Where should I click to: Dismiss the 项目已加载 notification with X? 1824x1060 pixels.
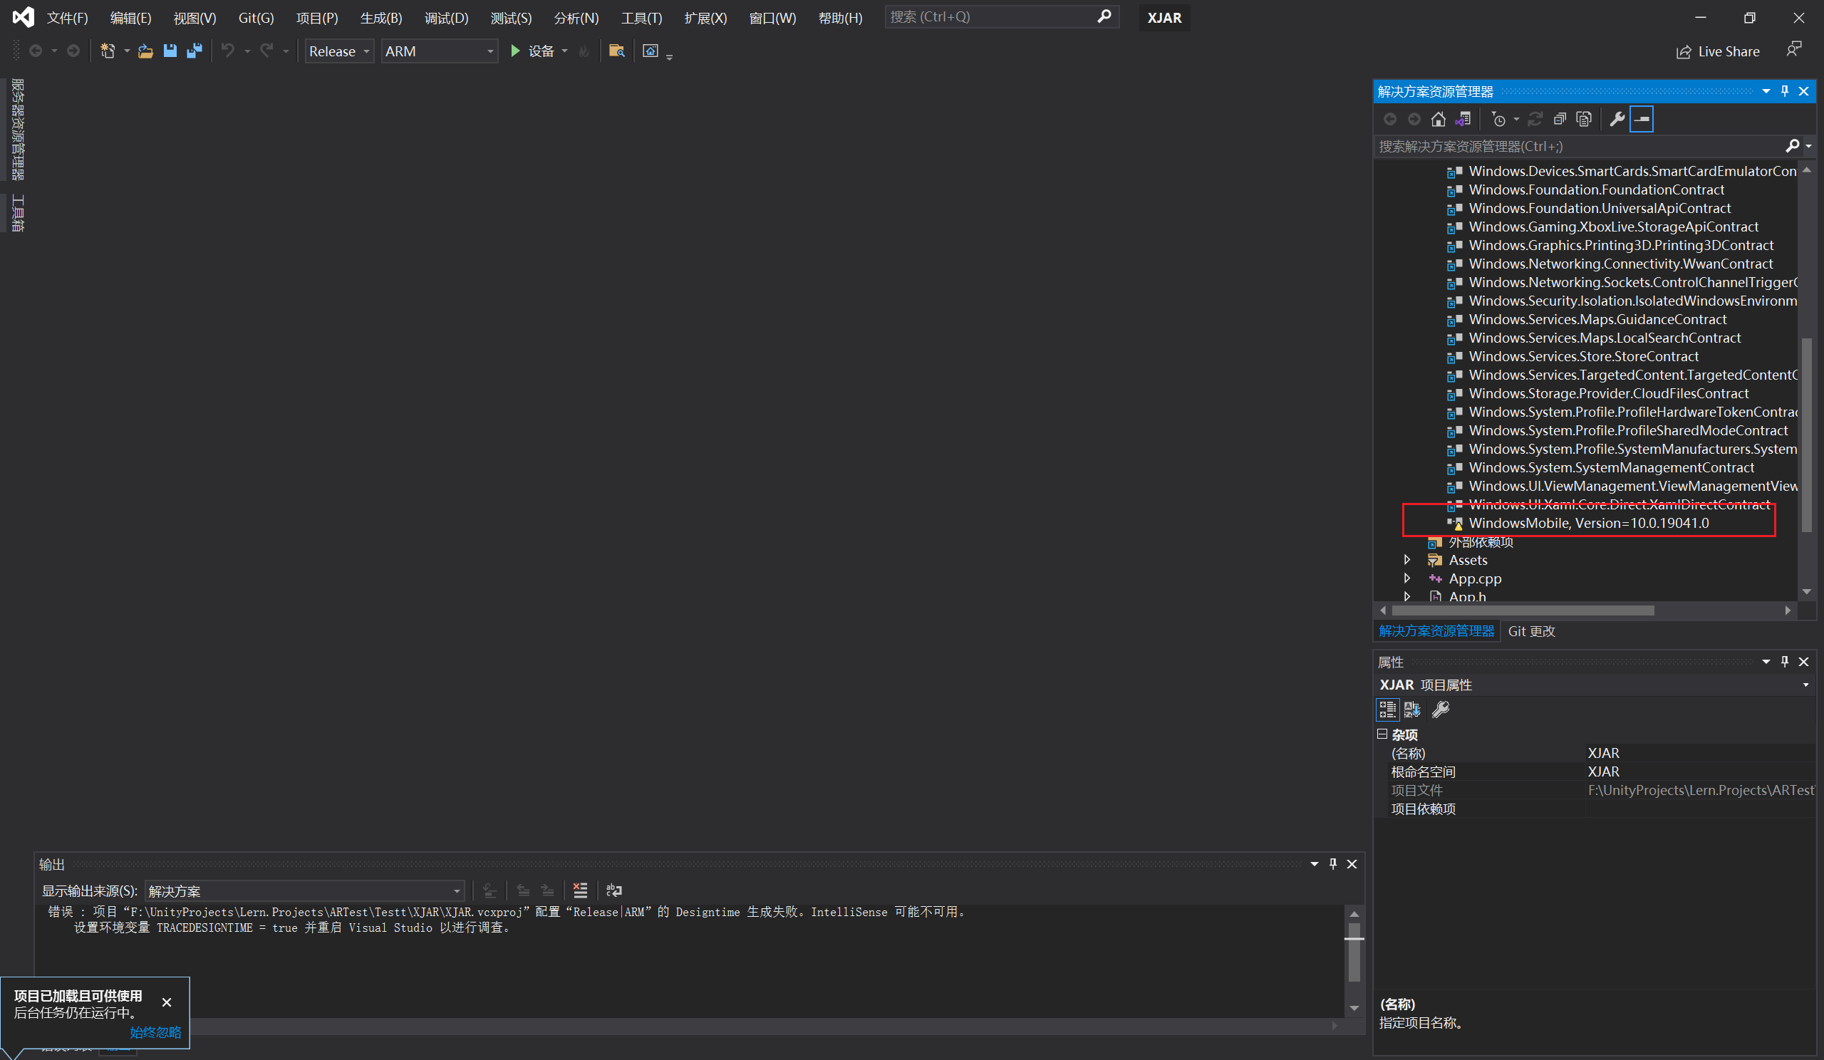[x=167, y=1002]
